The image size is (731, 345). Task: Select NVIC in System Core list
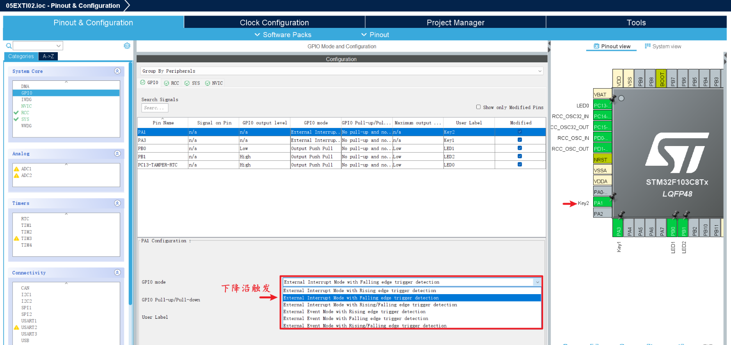pos(26,106)
